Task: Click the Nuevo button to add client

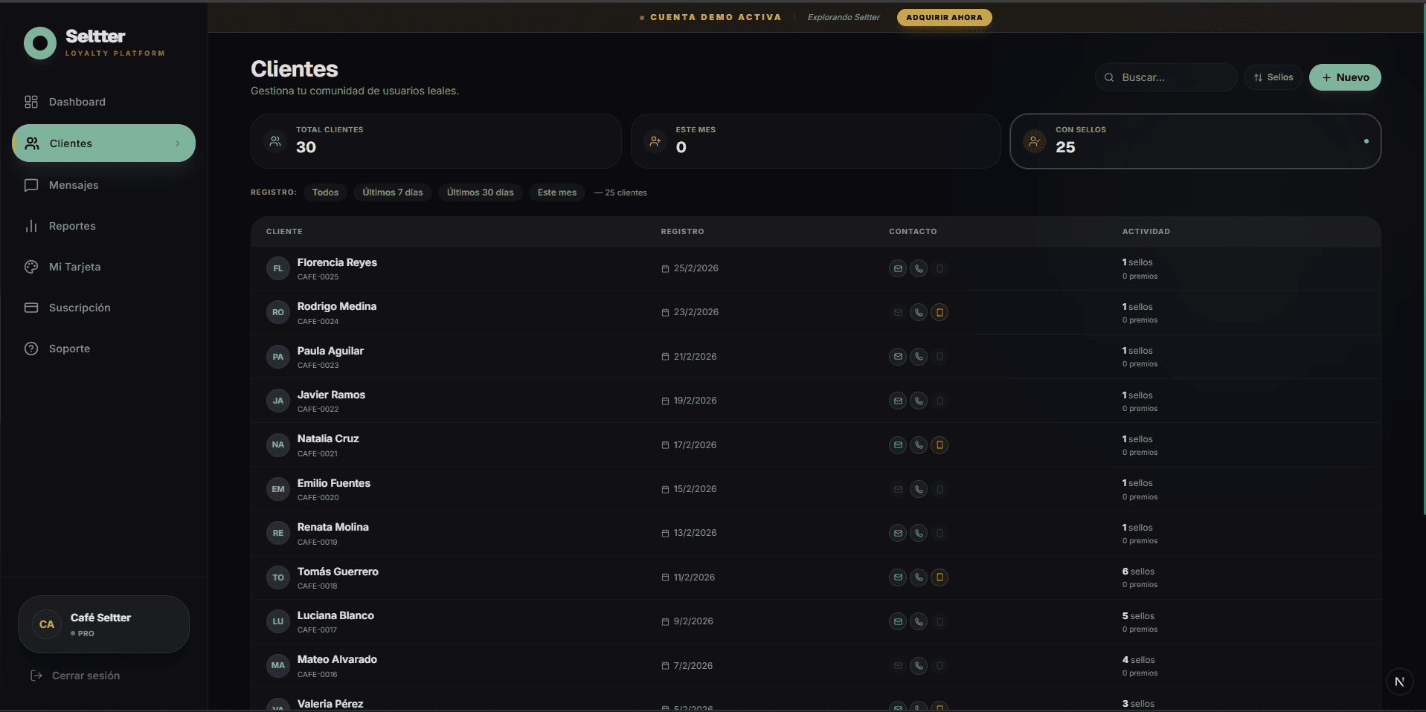Action: [1344, 77]
